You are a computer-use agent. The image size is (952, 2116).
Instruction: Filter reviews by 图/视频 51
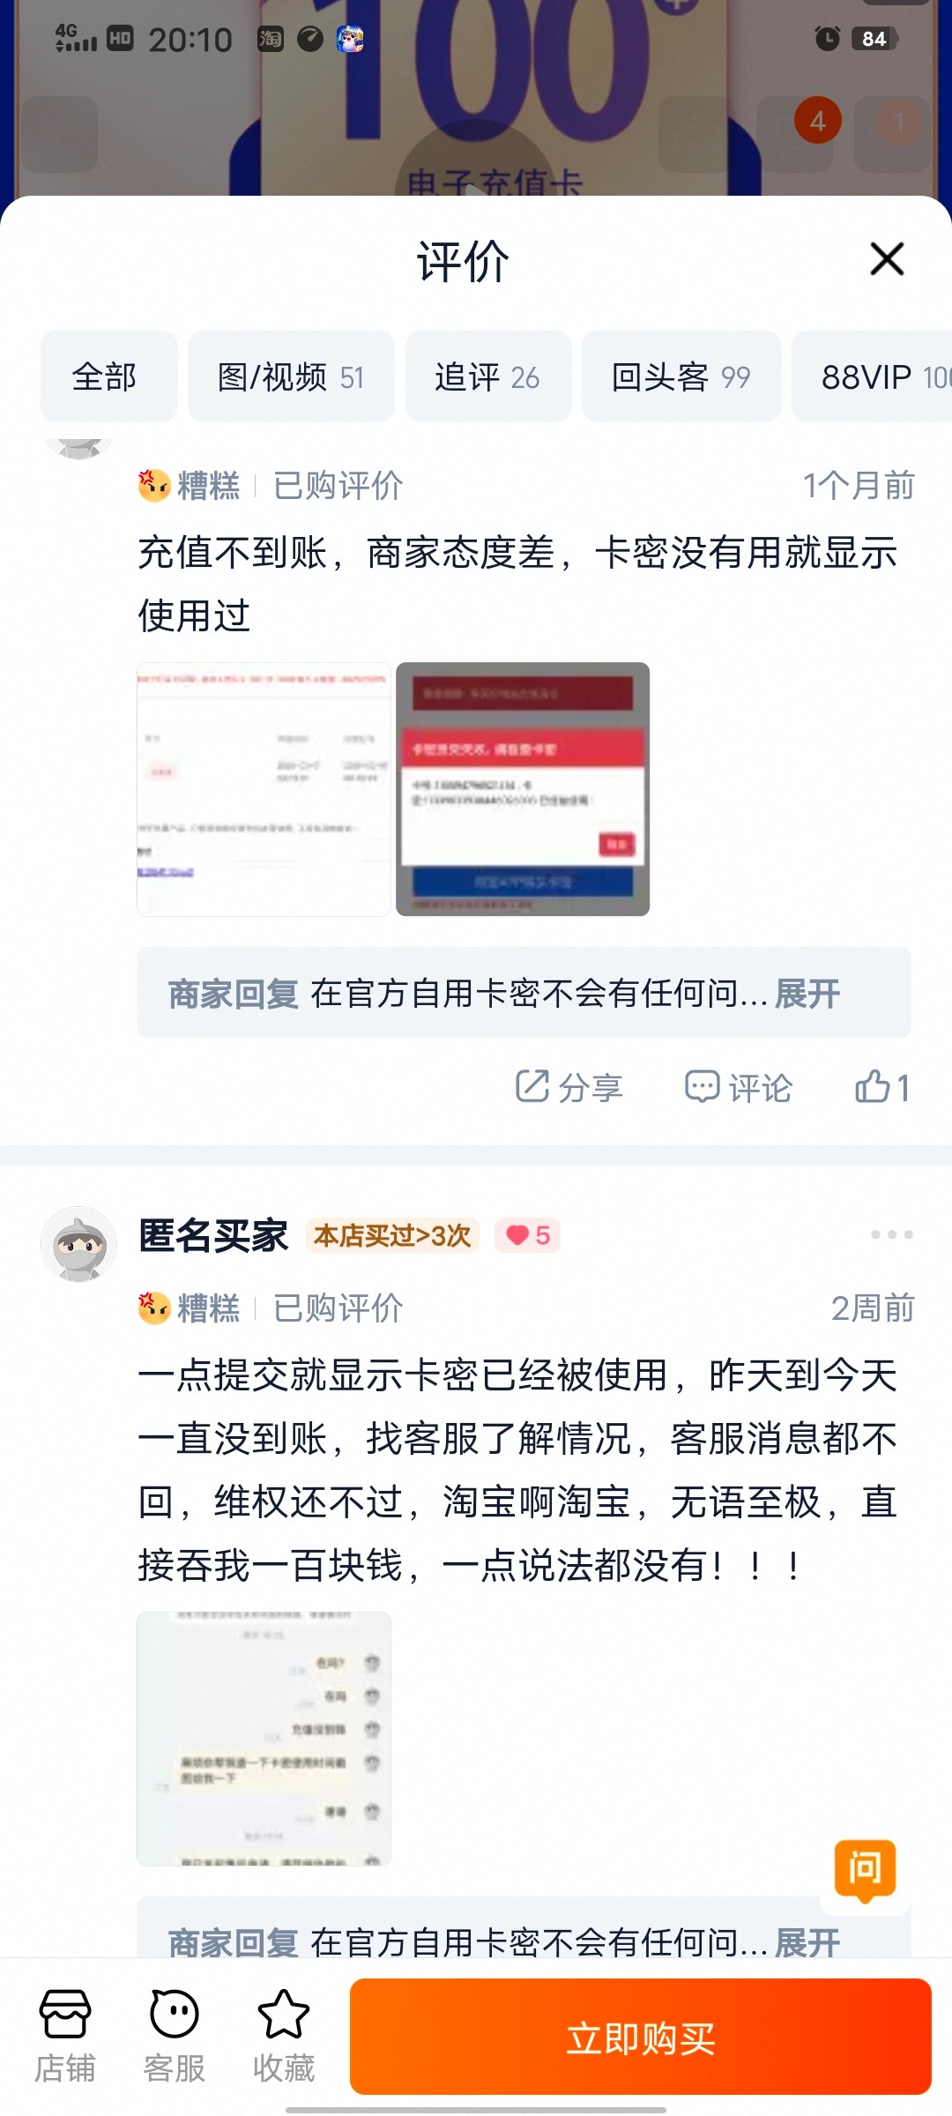291,376
